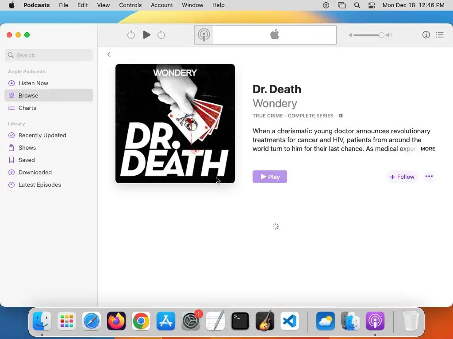This screenshot has height=339, width=453.
Task: Open the Help menu
Action: 218,5
